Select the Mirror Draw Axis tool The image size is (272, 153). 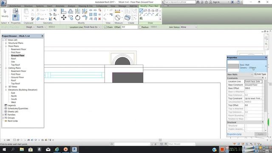(85, 11)
